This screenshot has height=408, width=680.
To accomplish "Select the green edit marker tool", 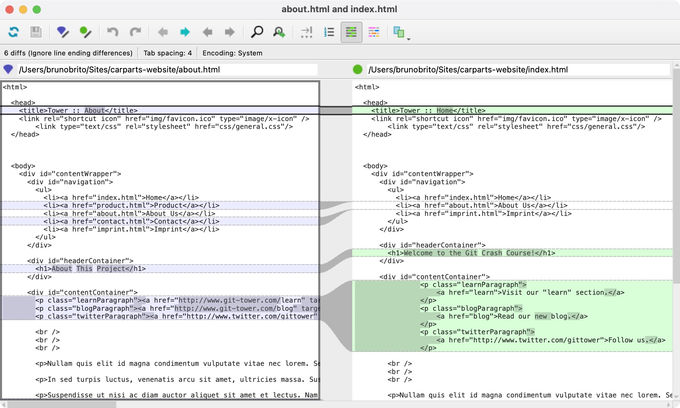I will pos(85,32).
